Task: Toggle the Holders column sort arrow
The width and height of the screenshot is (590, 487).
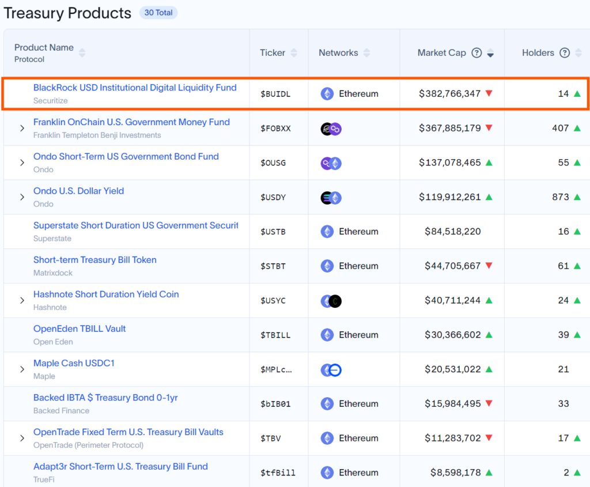Action: coord(577,53)
